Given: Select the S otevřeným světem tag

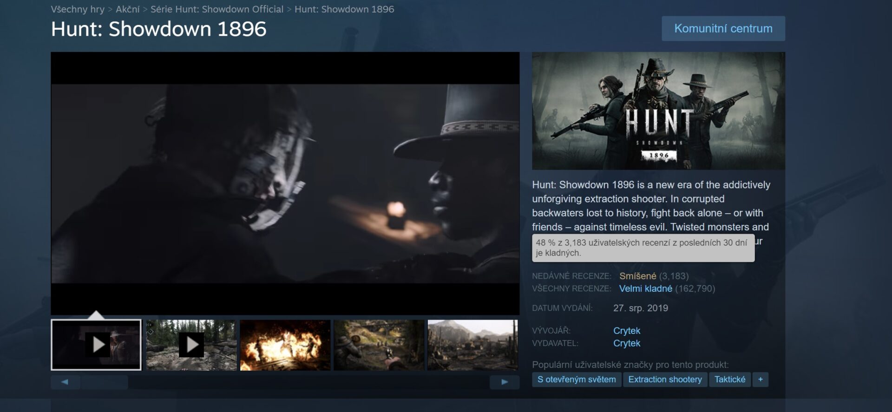Looking at the screenshot, I should coord(577,379).
